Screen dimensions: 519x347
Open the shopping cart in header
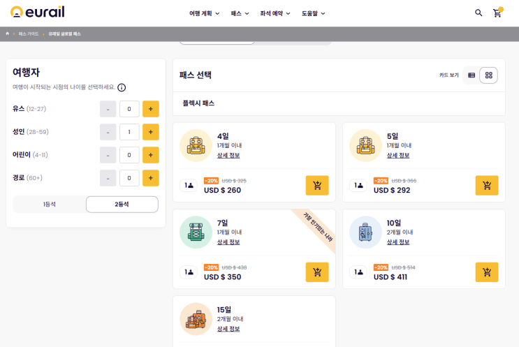497,13
